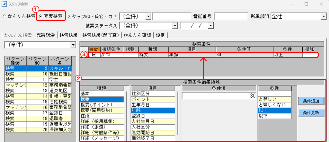Open the pattern filter (全件) dropdown

pyautogui.click(x=73, y=45)
